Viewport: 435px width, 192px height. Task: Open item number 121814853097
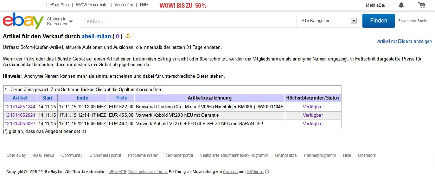pos(20,123)
